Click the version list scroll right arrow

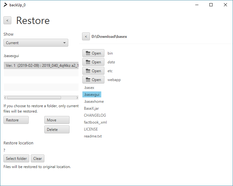[x=77, y=98]
